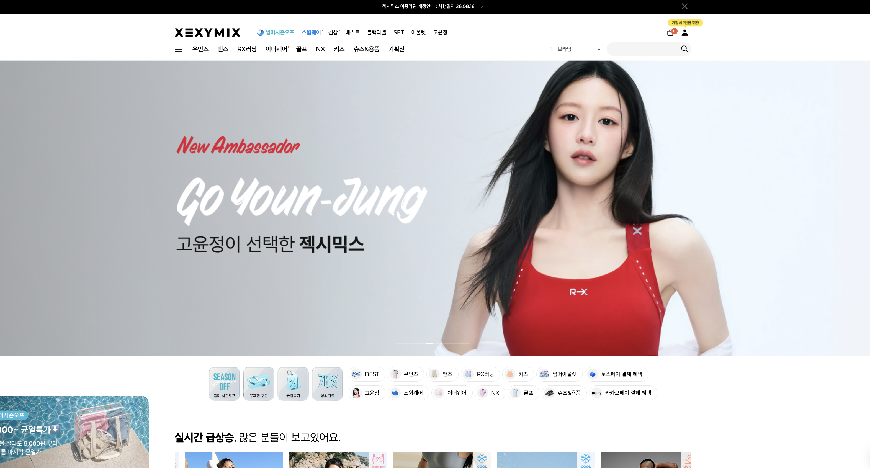The image size is (870, 468).
Task: Click the 가입 시 1만원 쿠폰 badge
Action: tap(685, 23)
